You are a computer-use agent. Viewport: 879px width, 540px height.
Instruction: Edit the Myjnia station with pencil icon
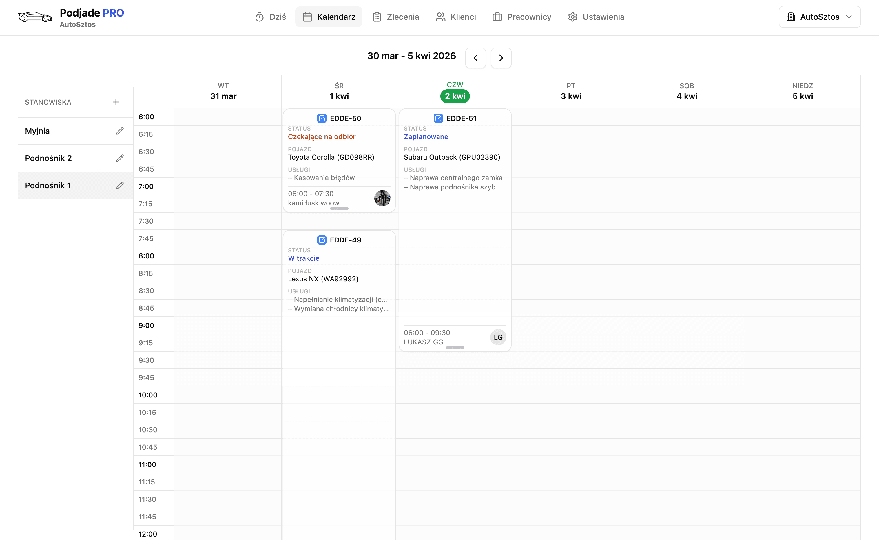tap(120, 131)
